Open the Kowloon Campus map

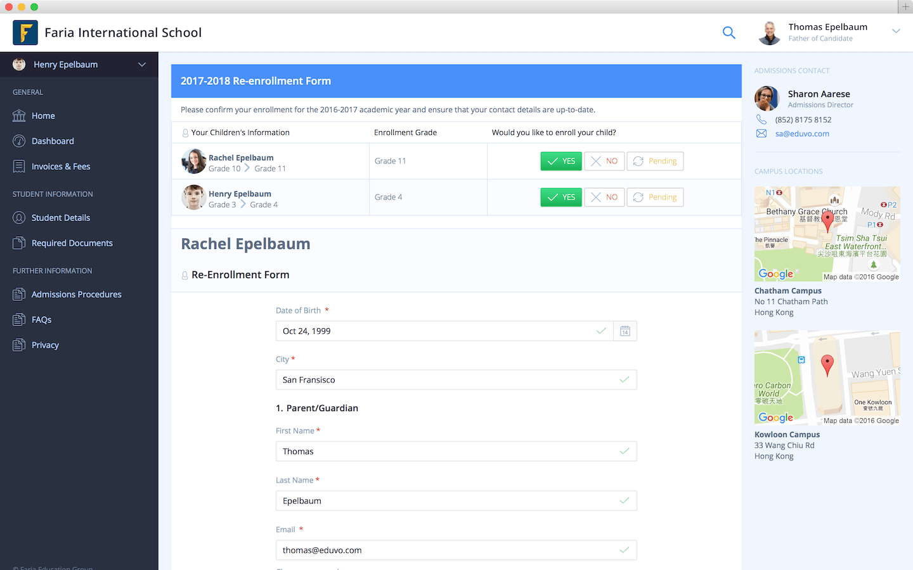coord(827,377)
